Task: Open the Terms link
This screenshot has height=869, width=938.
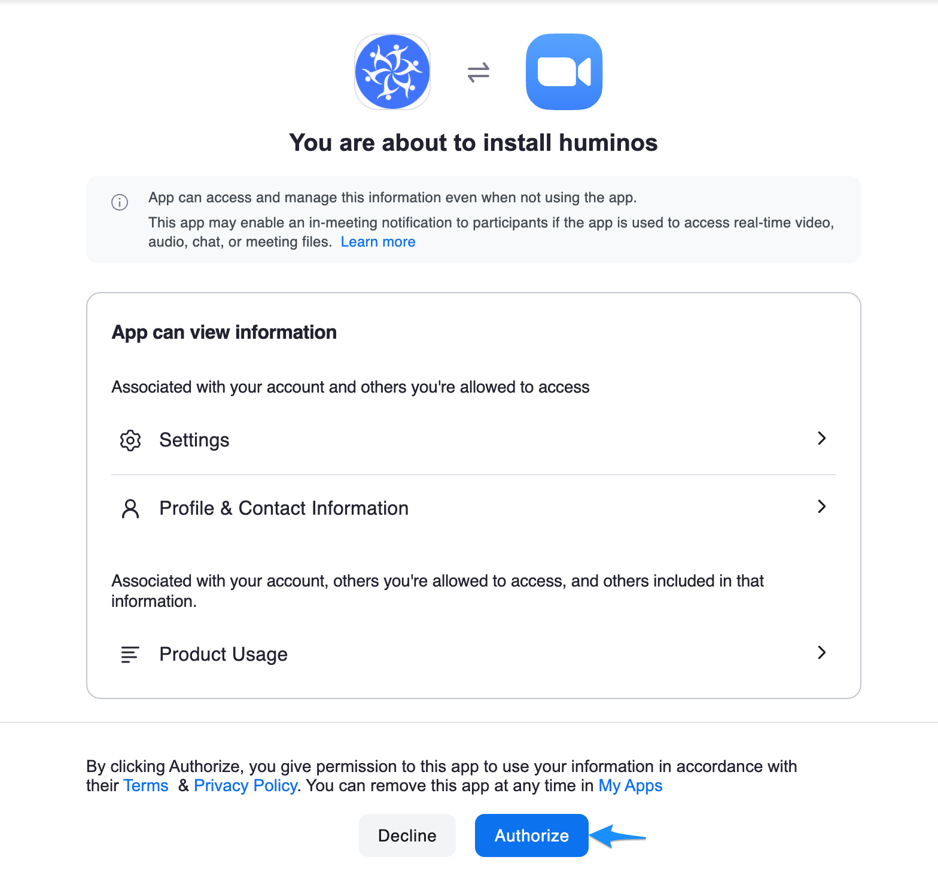Action: (146, 785)
